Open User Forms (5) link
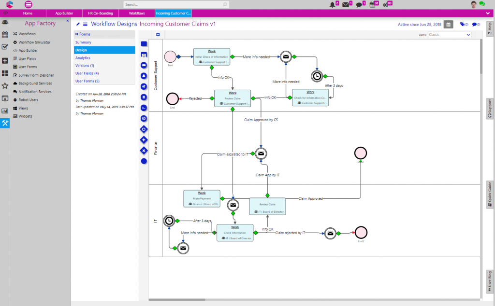 pos(87,81)
